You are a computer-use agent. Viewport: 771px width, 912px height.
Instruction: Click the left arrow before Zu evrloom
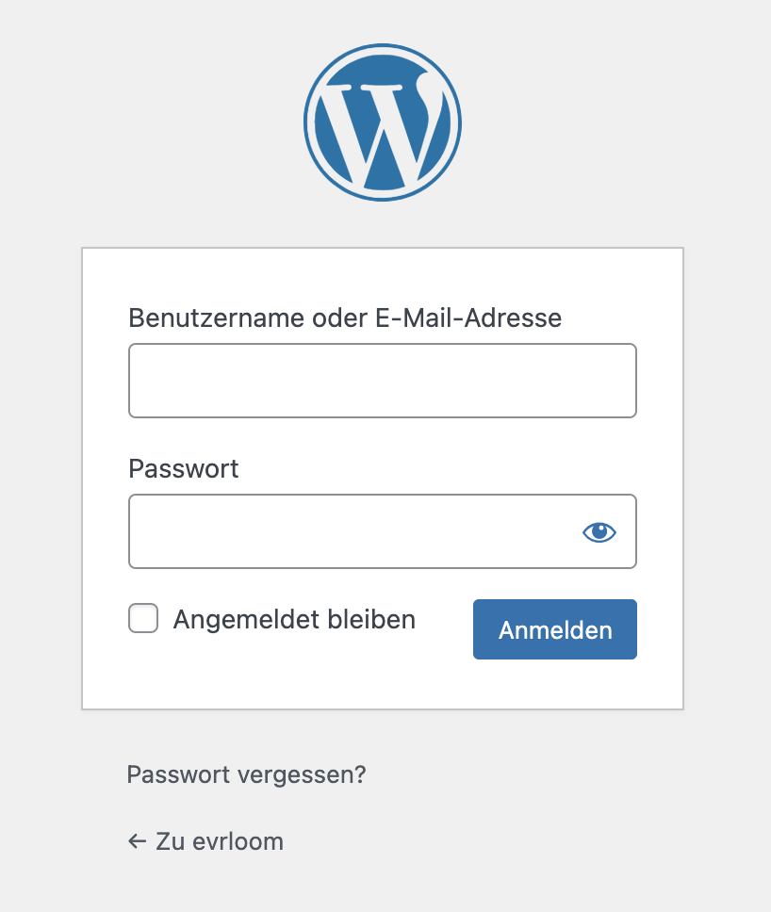tap(137, 841)
